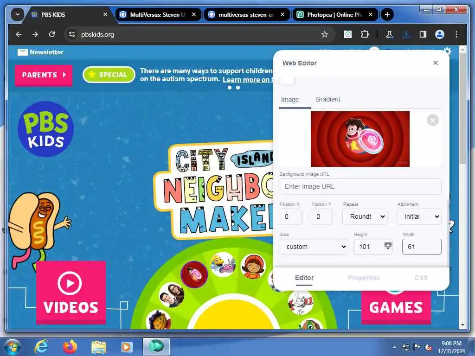Select the Cat in the Hat character circle
Screen dimensions: 475x356
(x=301, y=302)
